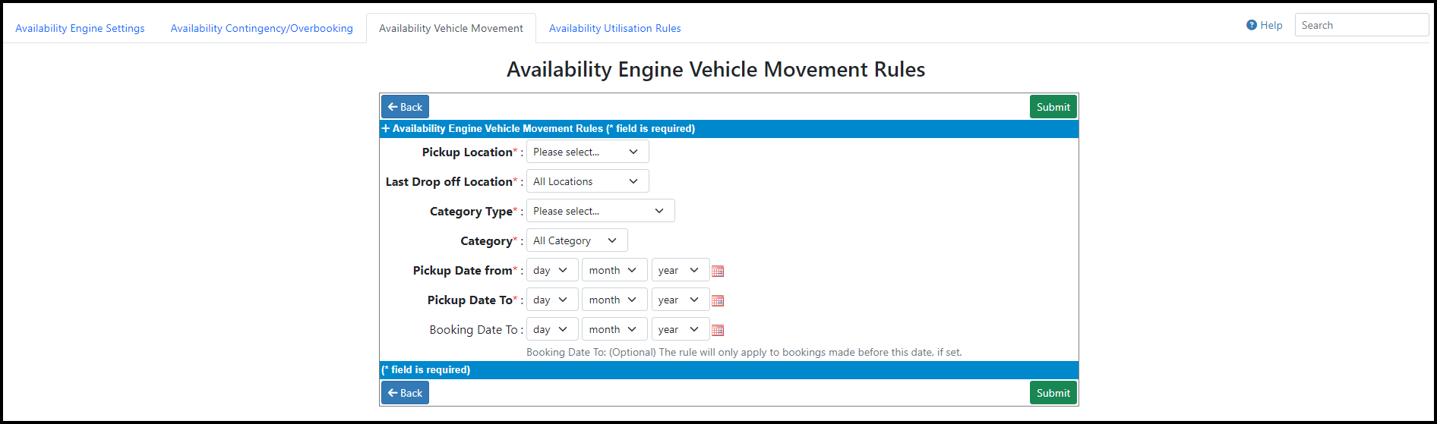Switch to Availability Engine Settings tab
Image resolution: width=1437 pixels, height=424 pixels.
click(x=80, y=28)
